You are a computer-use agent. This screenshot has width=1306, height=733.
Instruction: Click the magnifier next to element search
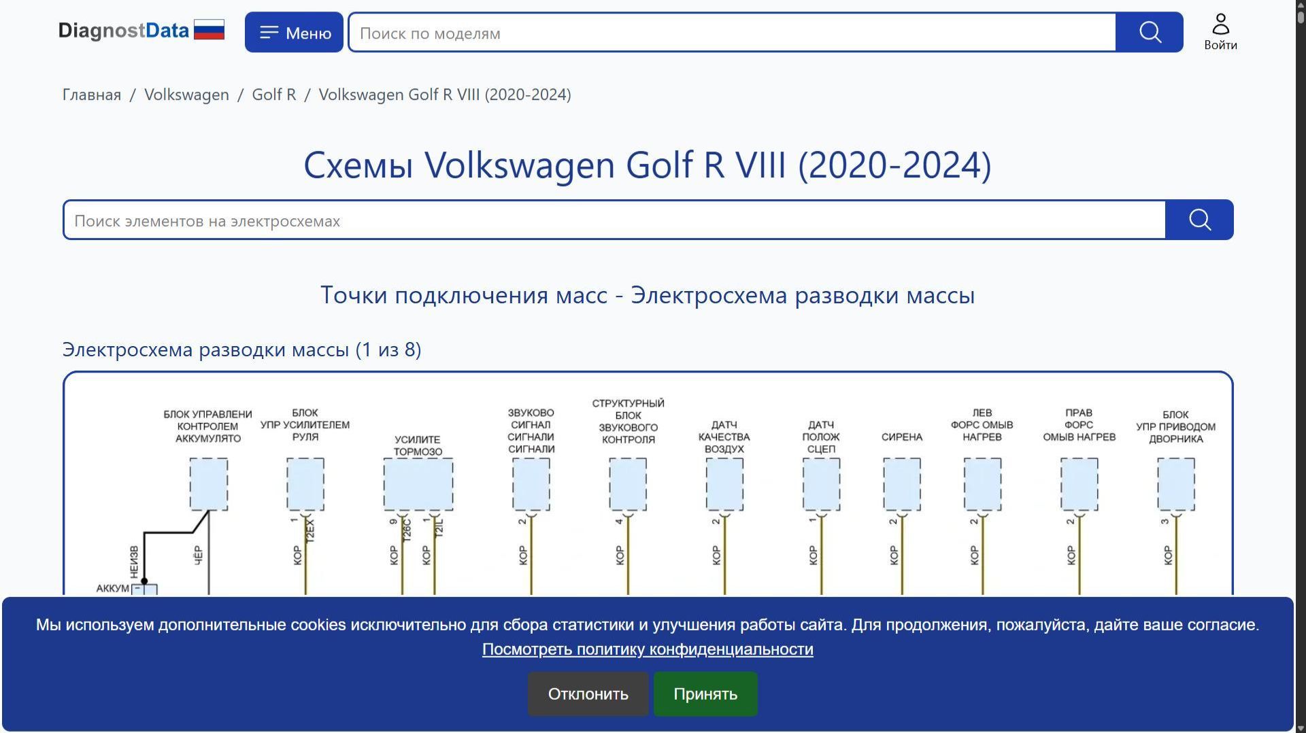pyautogui.click(x=1199, y=219)
